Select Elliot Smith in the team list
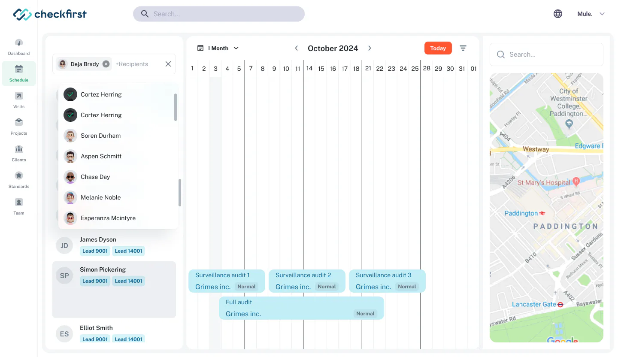Image resolution: width=618 pixels, height=357 pixels. tap(114, 333)
